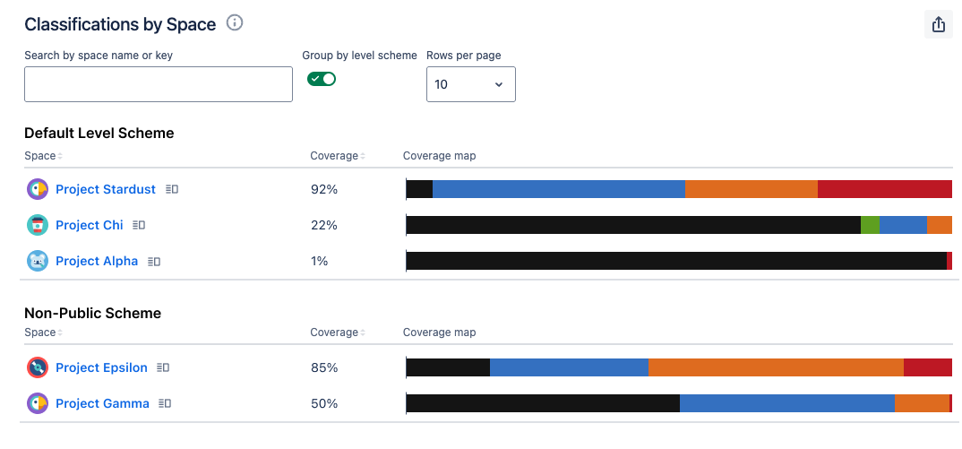
Task: Open the Project Stardust link
Action: 106,189
